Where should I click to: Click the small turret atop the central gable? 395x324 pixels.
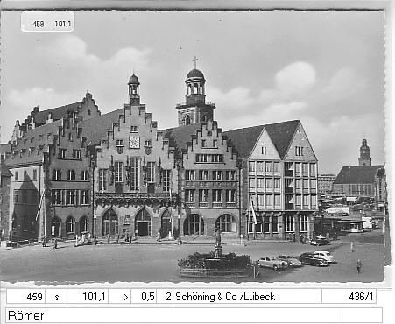point(134,89)
